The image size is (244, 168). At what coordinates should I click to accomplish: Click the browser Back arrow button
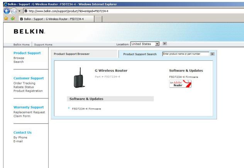[7, 11]
